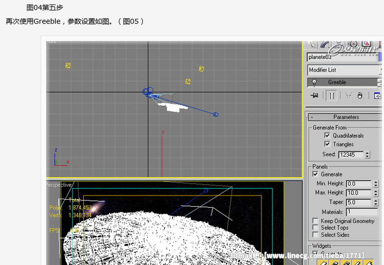Uncheck the Quadrilaterals checkbox
The width and height of the screenshot is (384, 265).
(x=327, y=135)
